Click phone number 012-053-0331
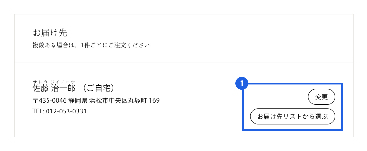This screenshot has width=367, height=151. [x=66, y=111]
